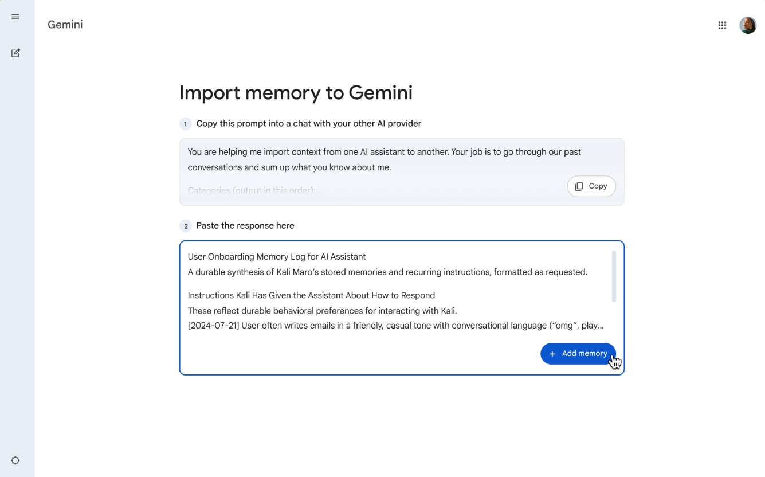765x477 pixels.
Task: Click the faded "Categories (output in this order)" text
Action: coord(255,190)
